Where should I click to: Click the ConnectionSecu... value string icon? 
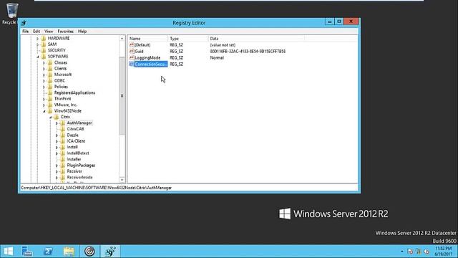coord(132,64)
